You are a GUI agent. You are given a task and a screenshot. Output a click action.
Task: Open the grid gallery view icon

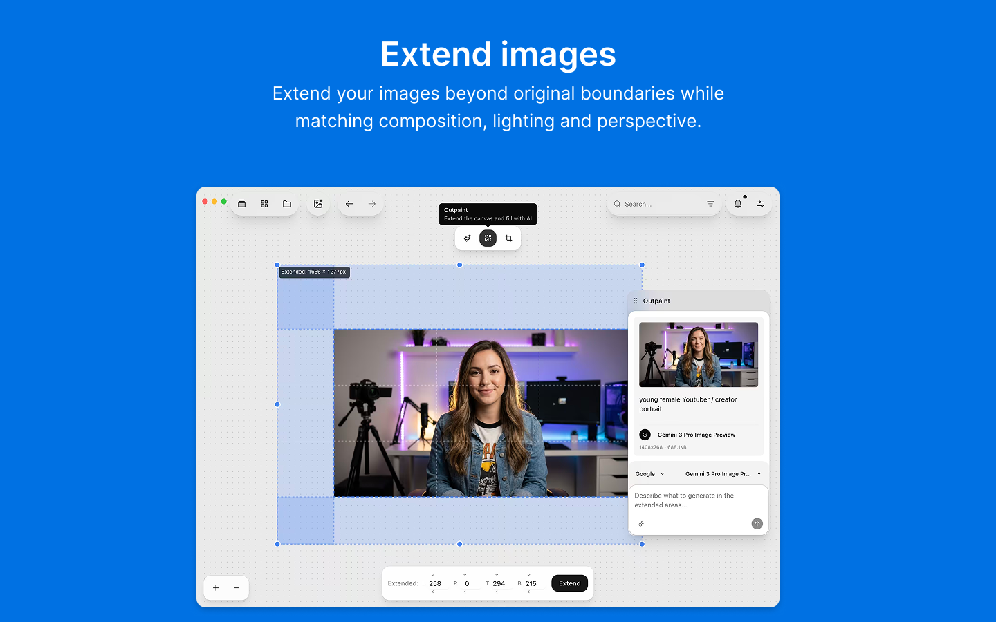(264, 204)
